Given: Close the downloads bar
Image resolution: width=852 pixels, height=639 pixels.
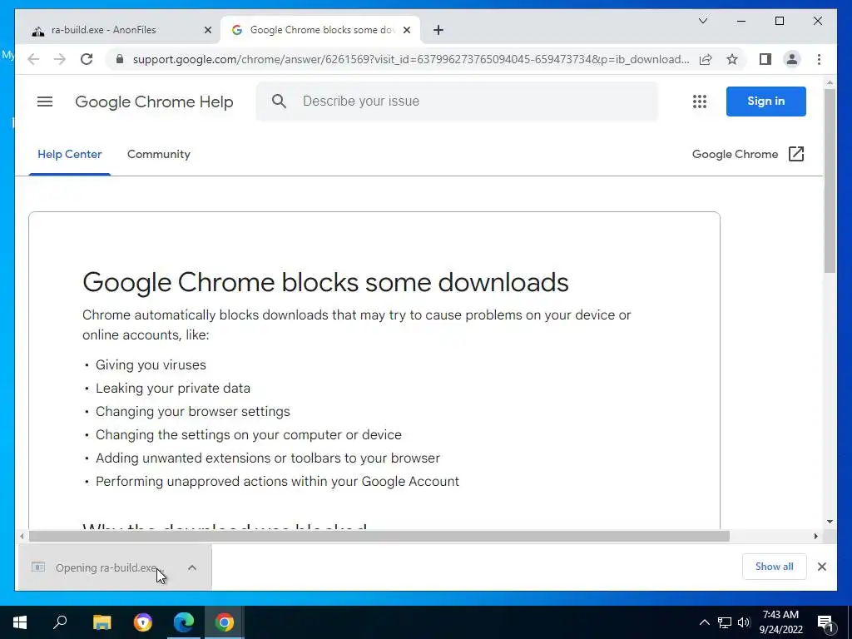Looking at the screenshot, I should coord(821,567).
